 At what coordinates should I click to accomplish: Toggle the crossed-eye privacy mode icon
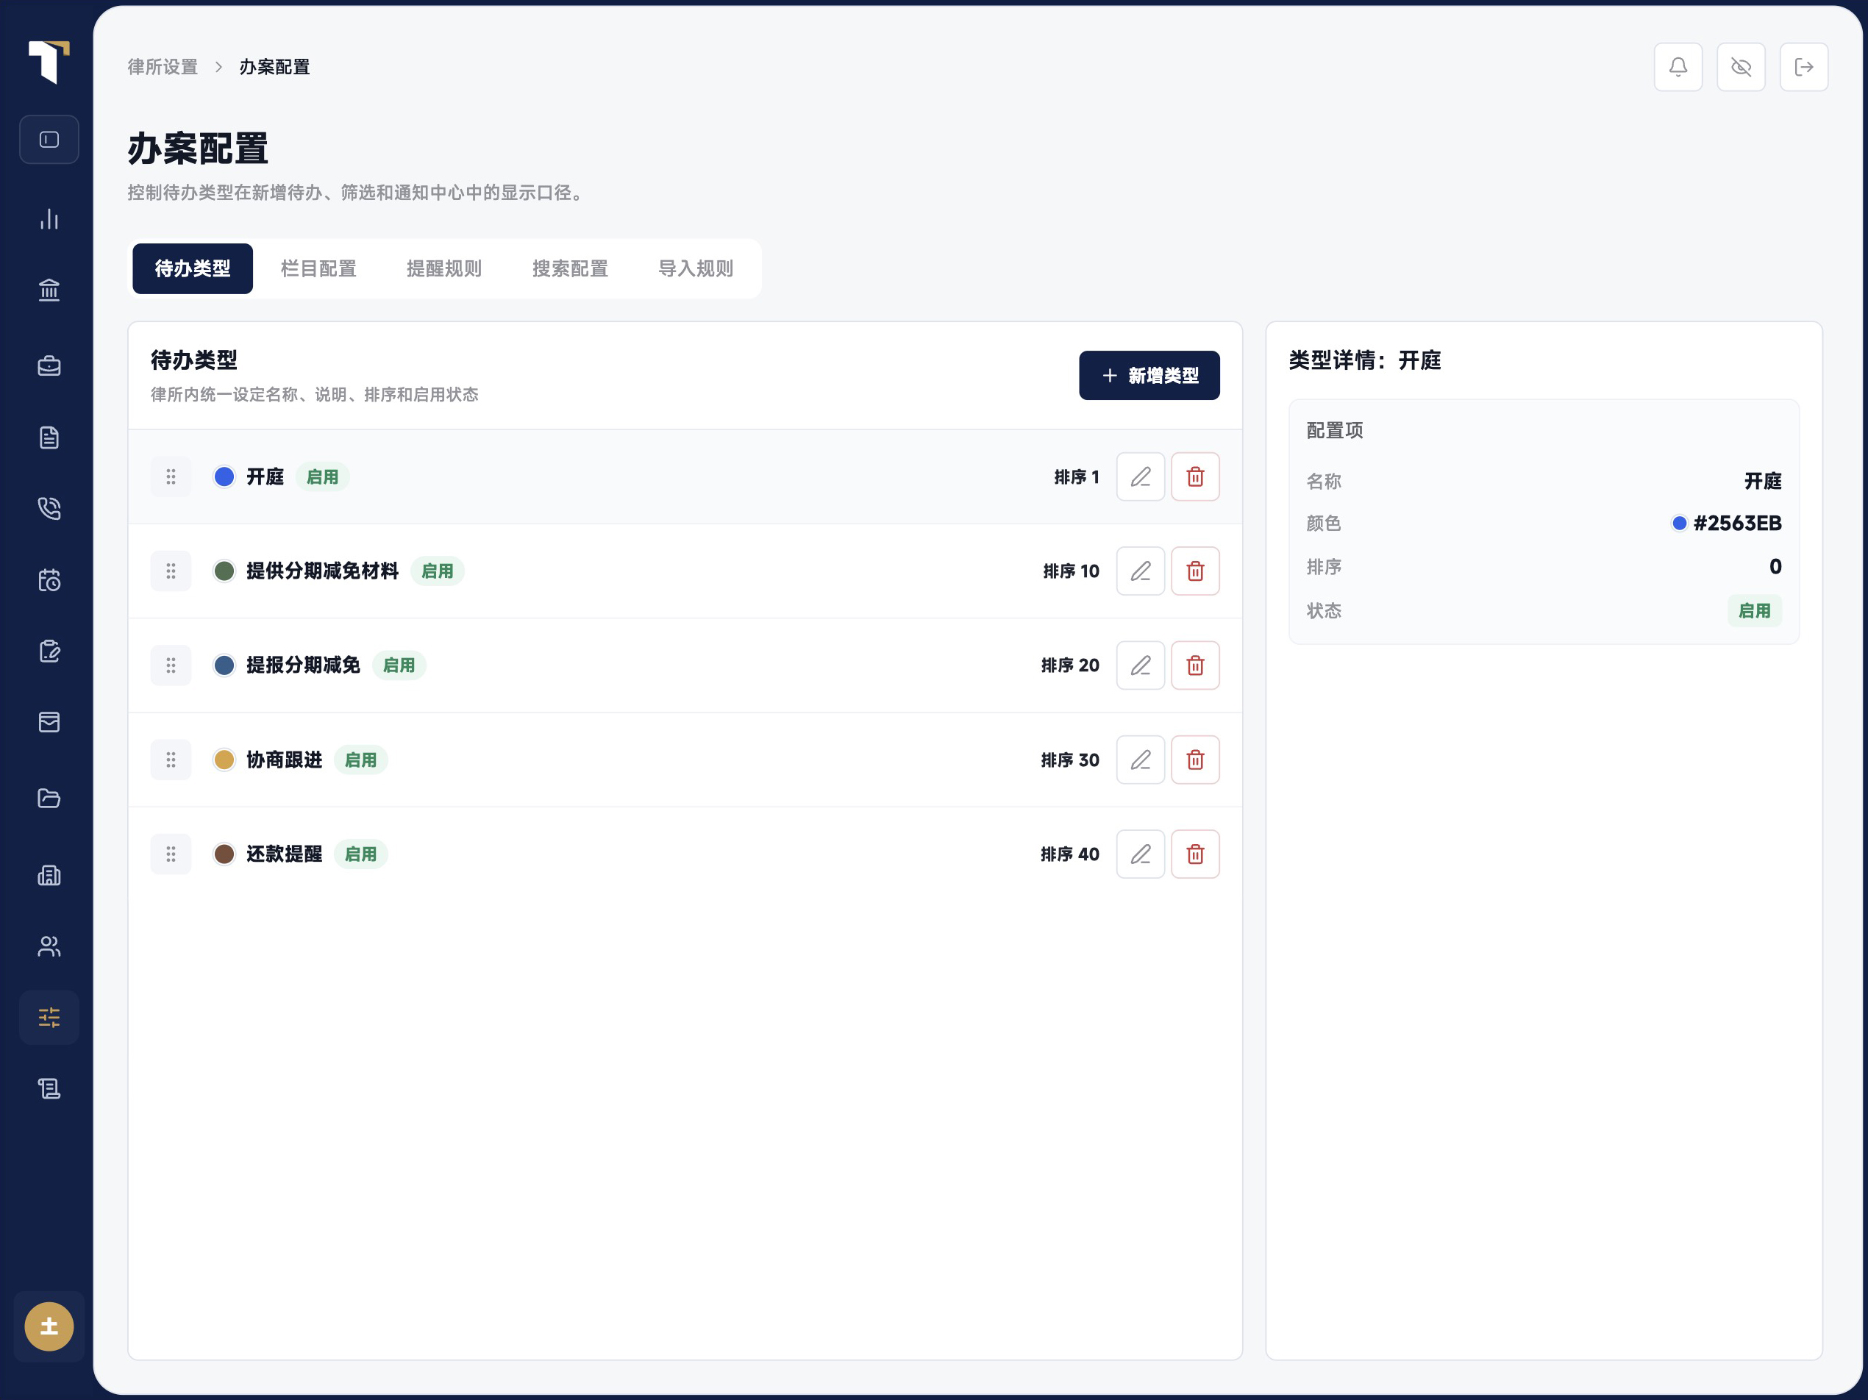pyautogui.click(x=1742, y=67)
